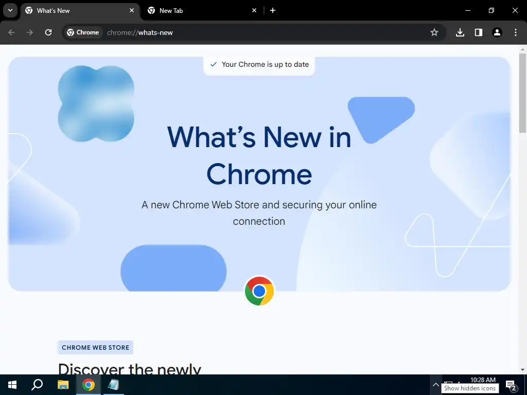Click the Chrome site info chip
The width and height of the screenshot is (527, 395).
point(83,32)
